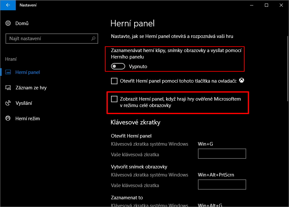Open the Záznam ze hry section
The width and height of the screenshot is (289, 207).
(x=31, y=88)
